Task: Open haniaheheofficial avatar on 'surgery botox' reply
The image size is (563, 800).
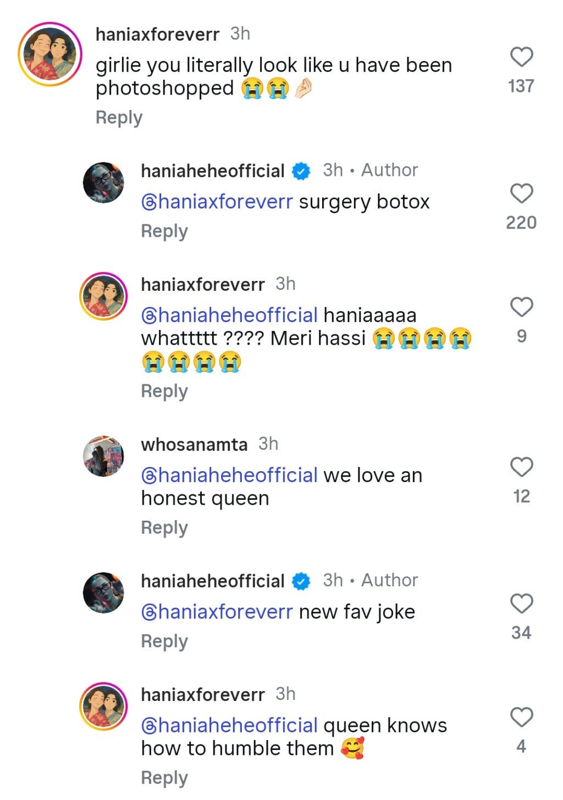Action: [103, 183]
